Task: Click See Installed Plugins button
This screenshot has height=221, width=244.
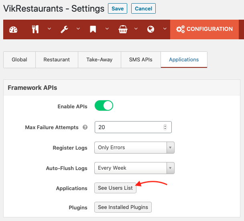Action: pyautogui.click(x=123, y=207)
